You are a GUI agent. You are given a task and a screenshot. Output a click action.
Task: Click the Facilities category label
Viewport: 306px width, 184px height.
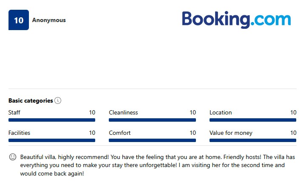click(x=19, y=133)
